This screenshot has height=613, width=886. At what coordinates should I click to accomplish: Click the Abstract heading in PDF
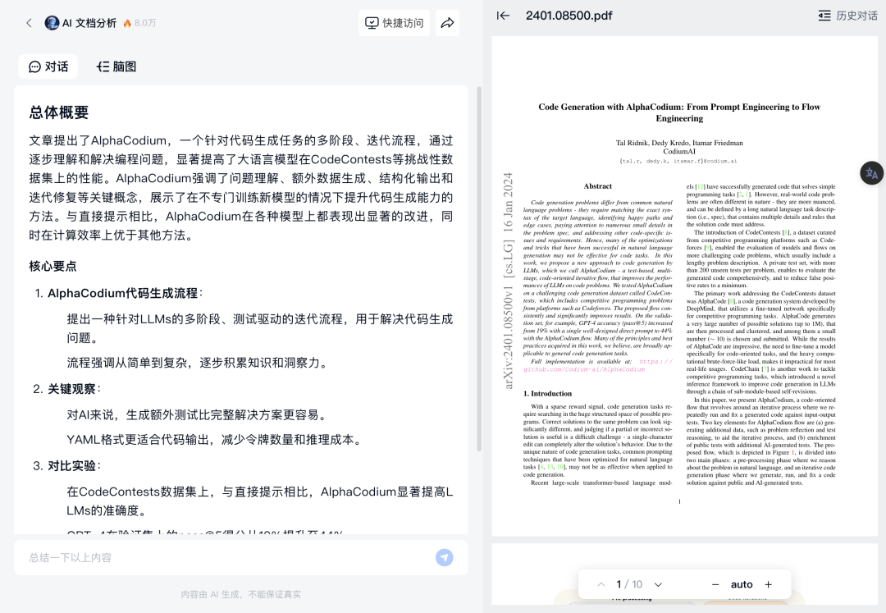click(x=598, y=186)
